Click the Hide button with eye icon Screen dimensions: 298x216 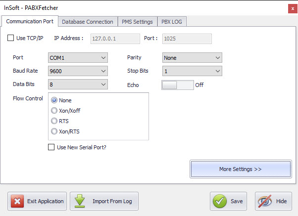[x=273, y=201]
